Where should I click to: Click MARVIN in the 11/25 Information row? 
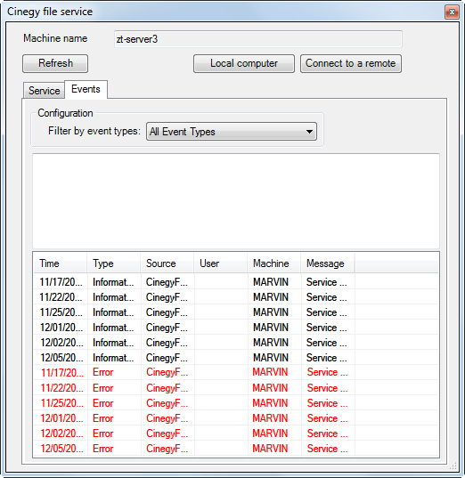pos(271,312)
